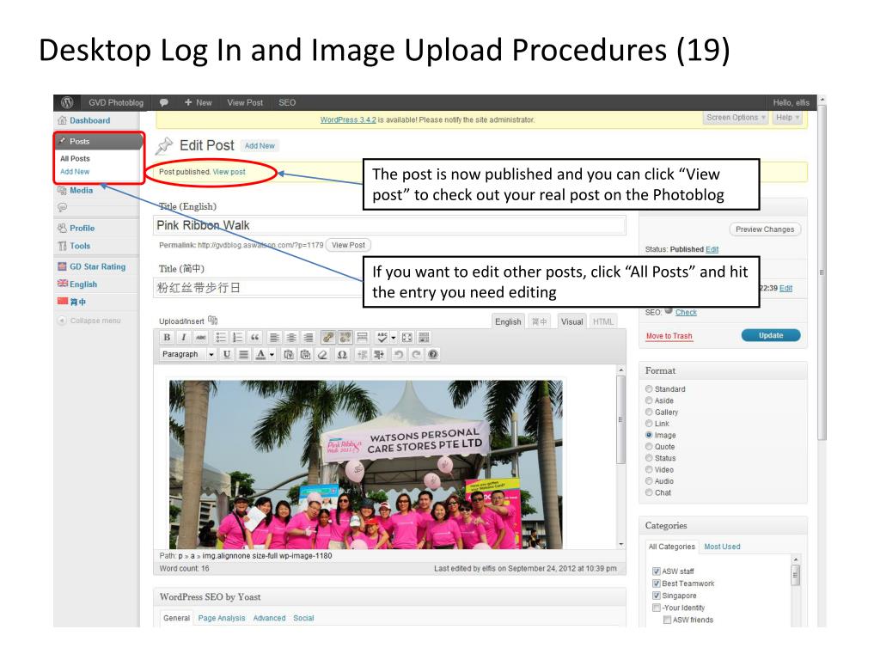Toggle the spellchecker ABC icon
The height and width of the screenshot is (660, 880).
[x=382, y=337]
